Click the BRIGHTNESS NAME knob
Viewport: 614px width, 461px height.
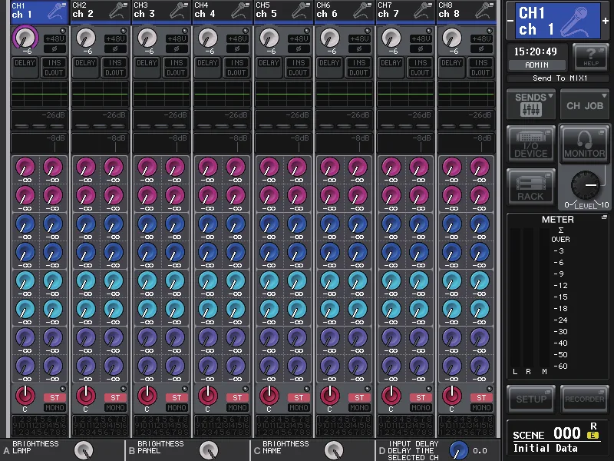click(334, 450)
